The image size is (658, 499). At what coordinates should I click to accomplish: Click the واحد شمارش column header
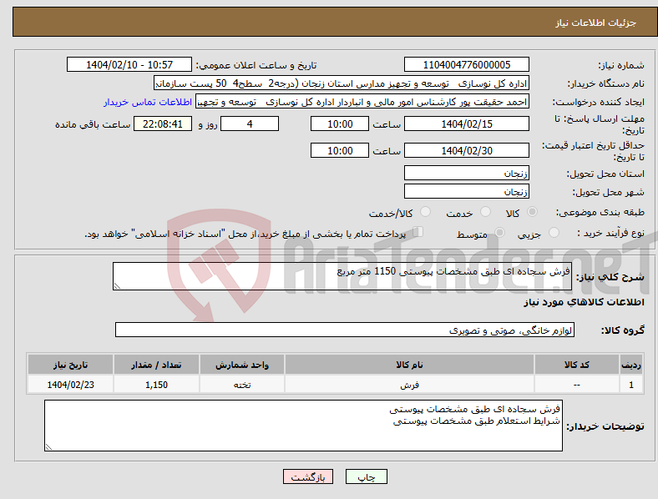pos(242,365)
